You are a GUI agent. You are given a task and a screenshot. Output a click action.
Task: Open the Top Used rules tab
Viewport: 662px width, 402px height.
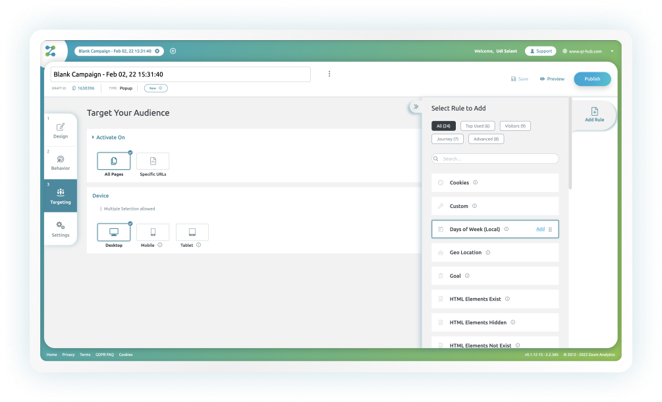point(477,126)
